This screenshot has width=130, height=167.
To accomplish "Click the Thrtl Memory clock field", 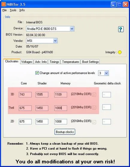I will (x=61, y=108).
